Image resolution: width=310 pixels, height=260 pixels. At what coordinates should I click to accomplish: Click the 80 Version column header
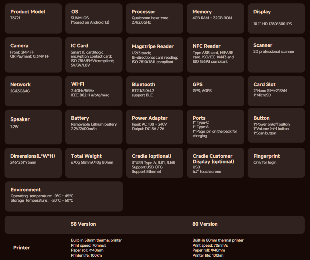[x=205, y=224]
